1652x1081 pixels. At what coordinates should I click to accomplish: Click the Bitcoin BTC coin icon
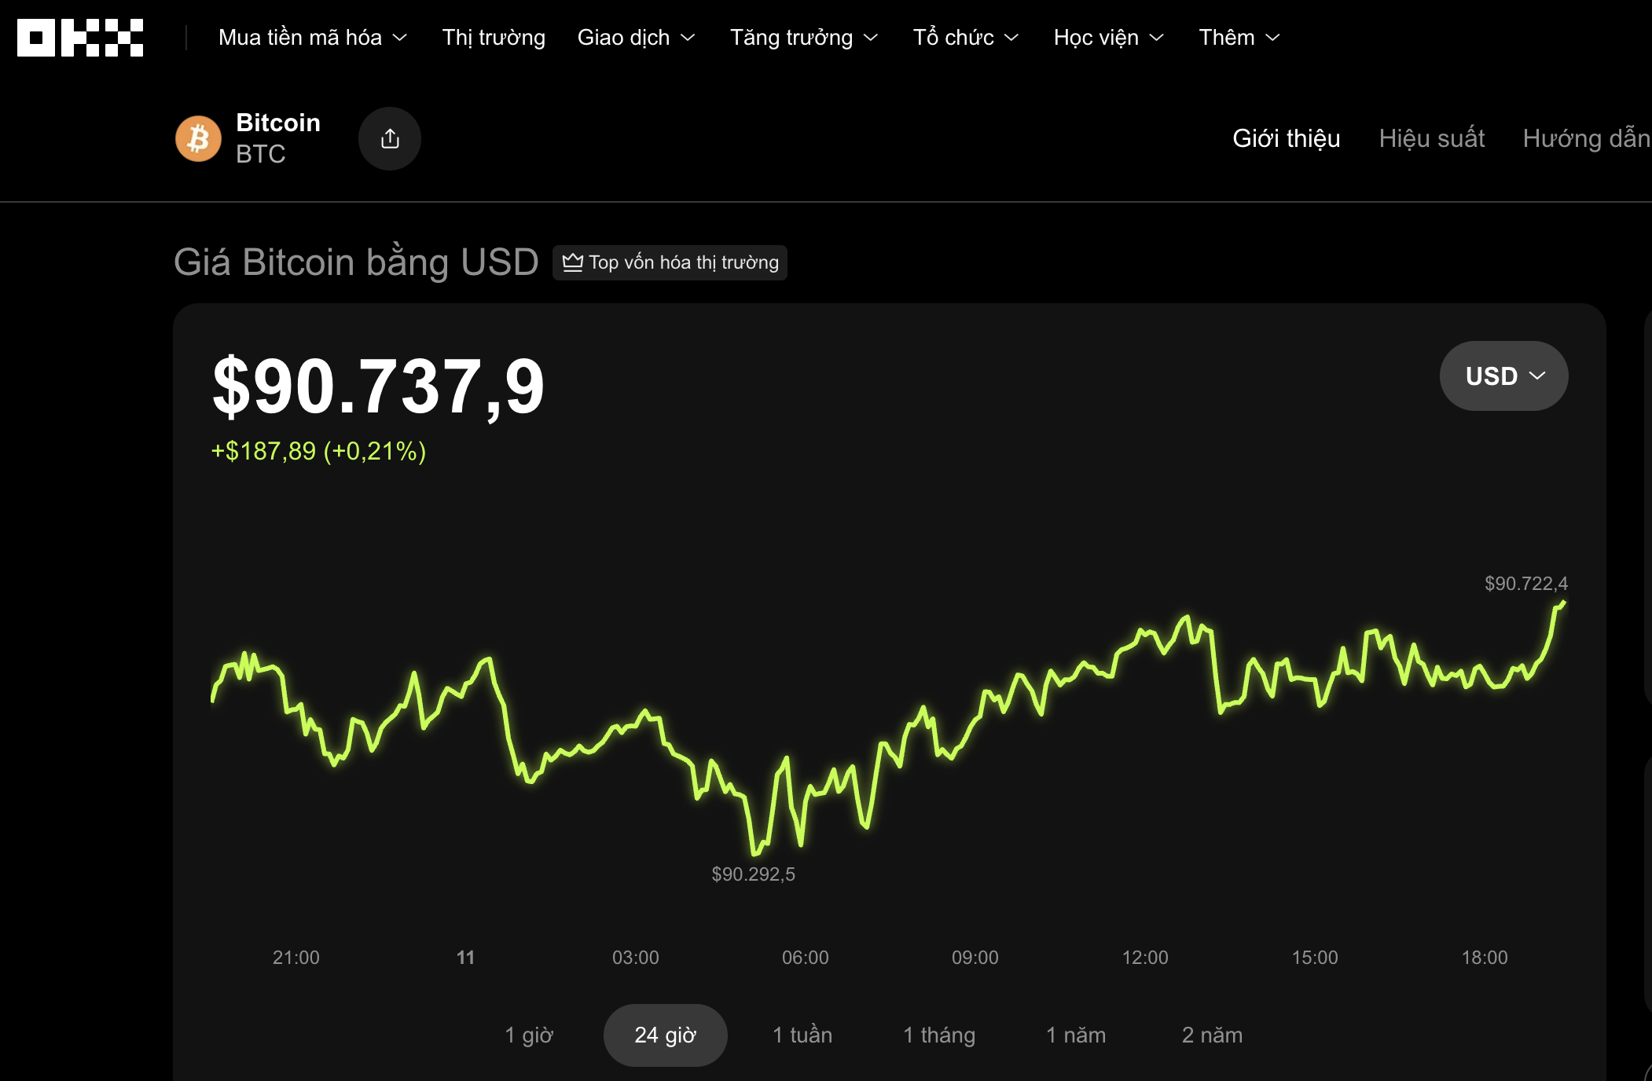(198, 137)
